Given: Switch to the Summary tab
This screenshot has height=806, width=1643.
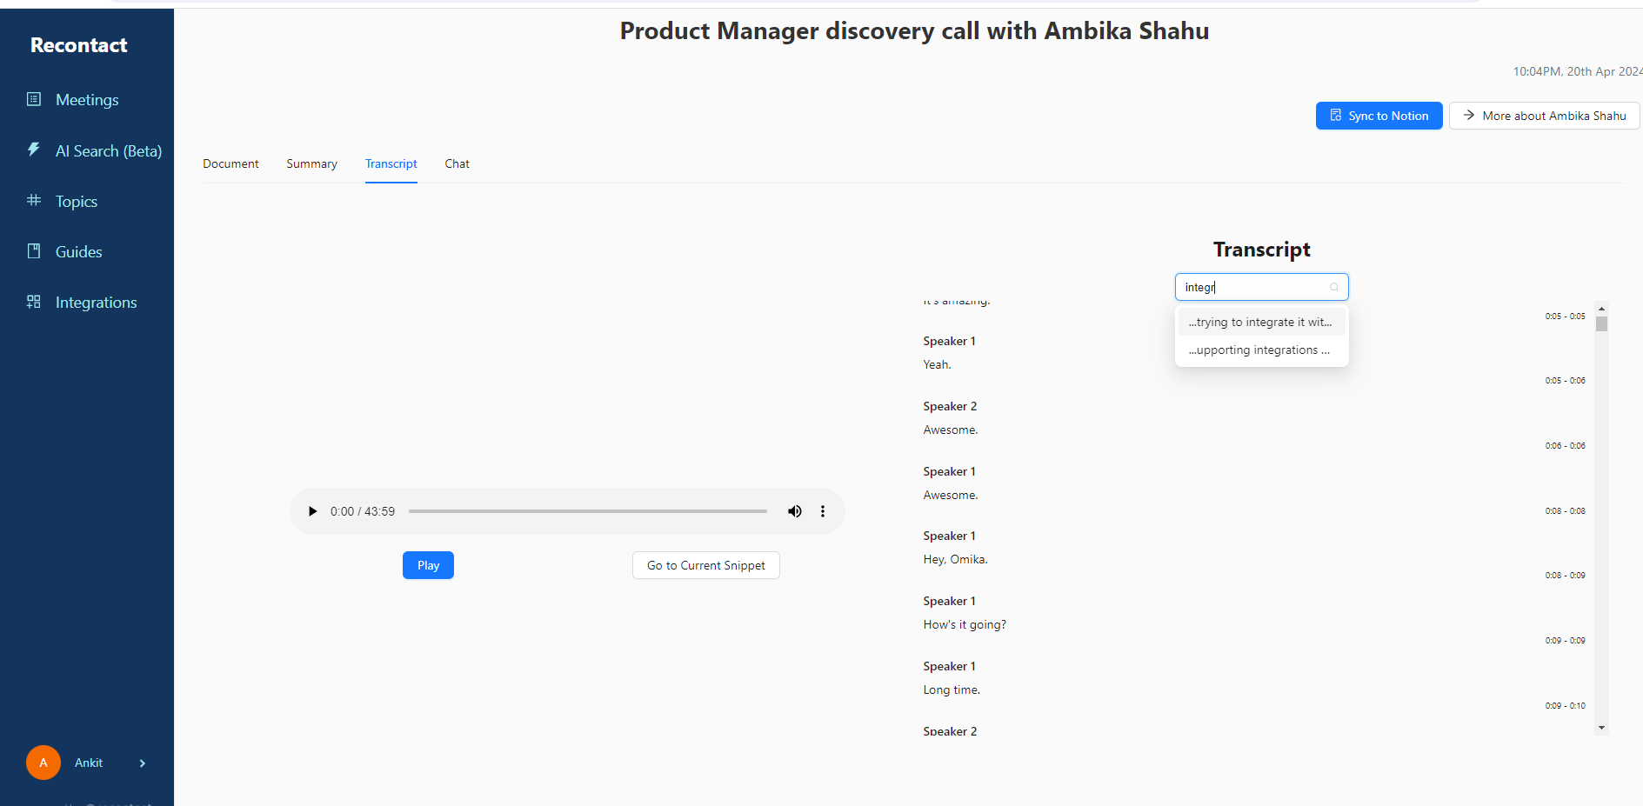Looking at the screenshot, I should 311,164.
